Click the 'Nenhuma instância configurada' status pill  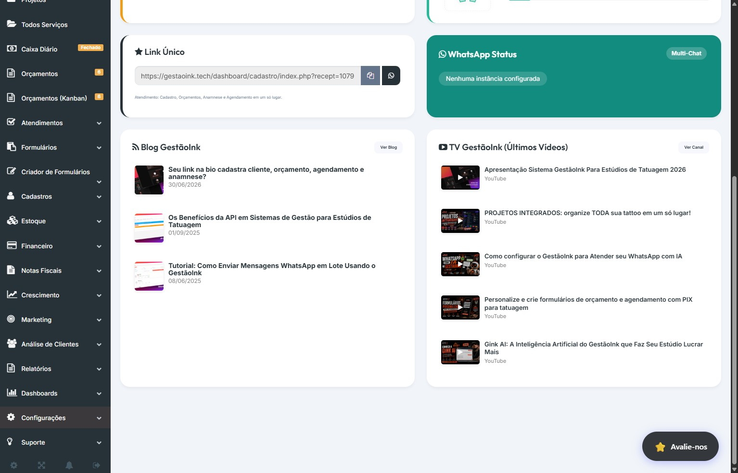click(493, 78)
